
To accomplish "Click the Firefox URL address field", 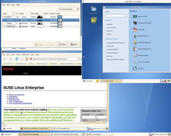I will click(x=54, y=59).
